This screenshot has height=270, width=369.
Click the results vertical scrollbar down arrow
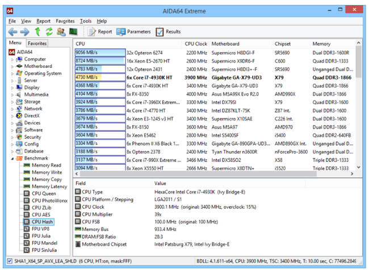(358, 167)
